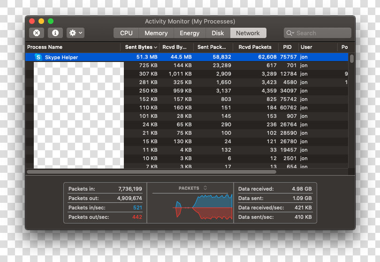Sort by Sent Packets column header

coord(213,47)
